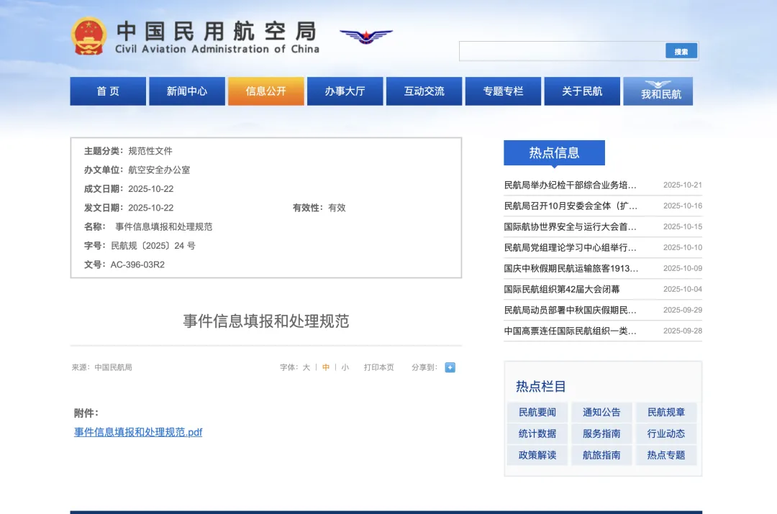The width and height of the screenshot is (777, 514).
Task: Switch the font size to 小
Action: click(x=345, y=367)
